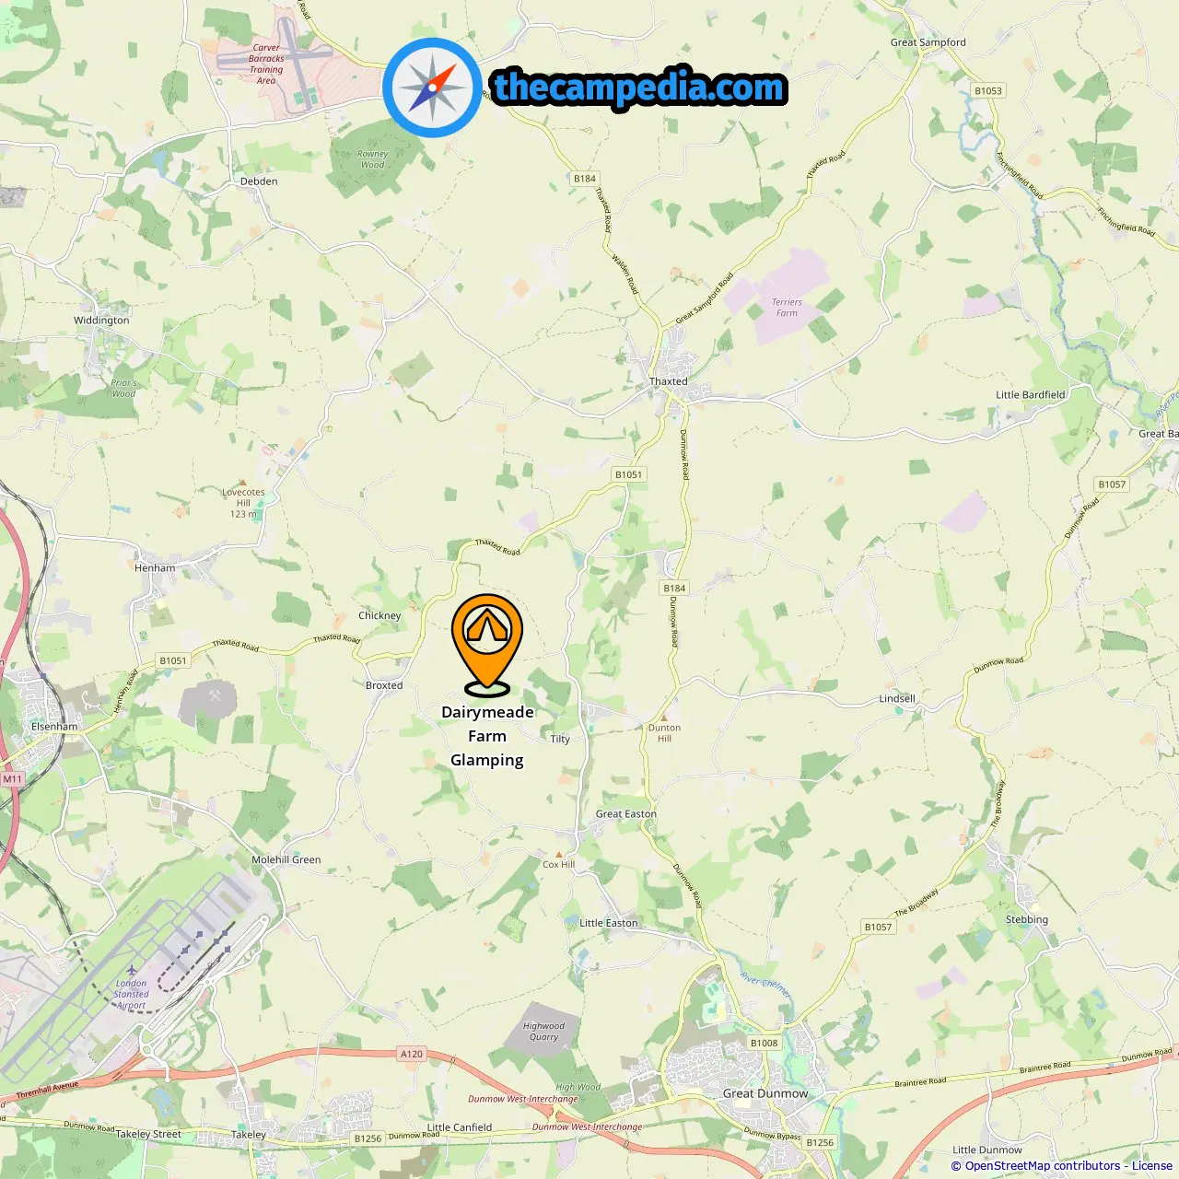This screenshot has width=1179, height=1179.
Task: Click the Dunton Hill peak marker
Action: [664, 717]
